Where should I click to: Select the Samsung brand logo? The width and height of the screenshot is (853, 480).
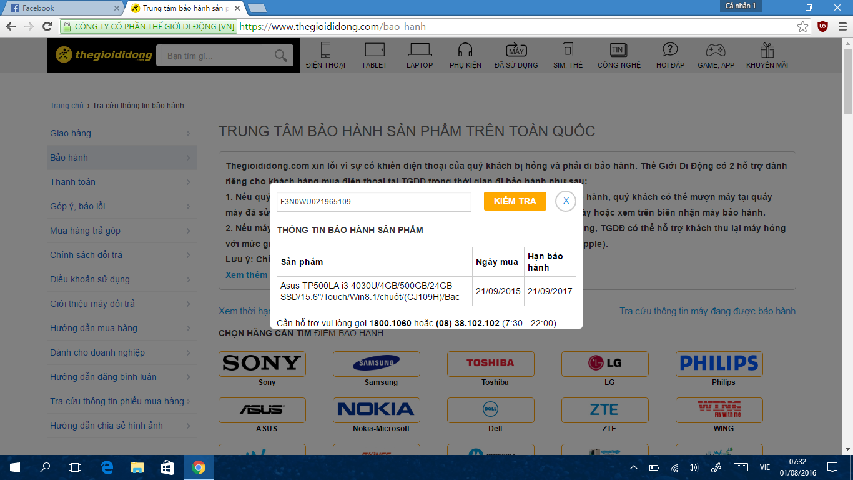coord(376,363)
